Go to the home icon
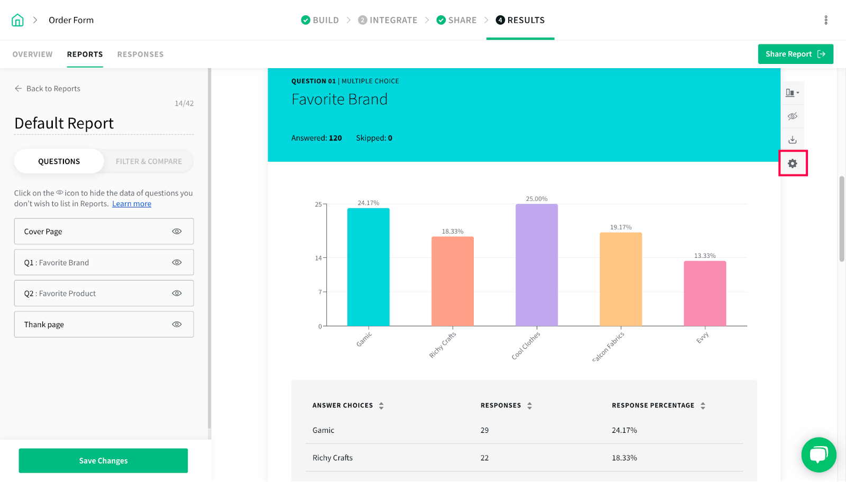The height and width of the screenshot is (482, 846). click(x=17, y=20)
